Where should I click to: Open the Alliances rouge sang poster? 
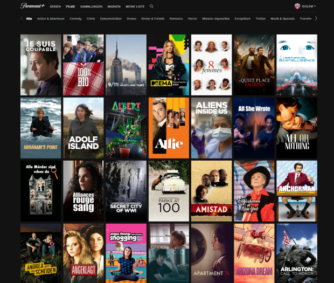pos(83,191)
